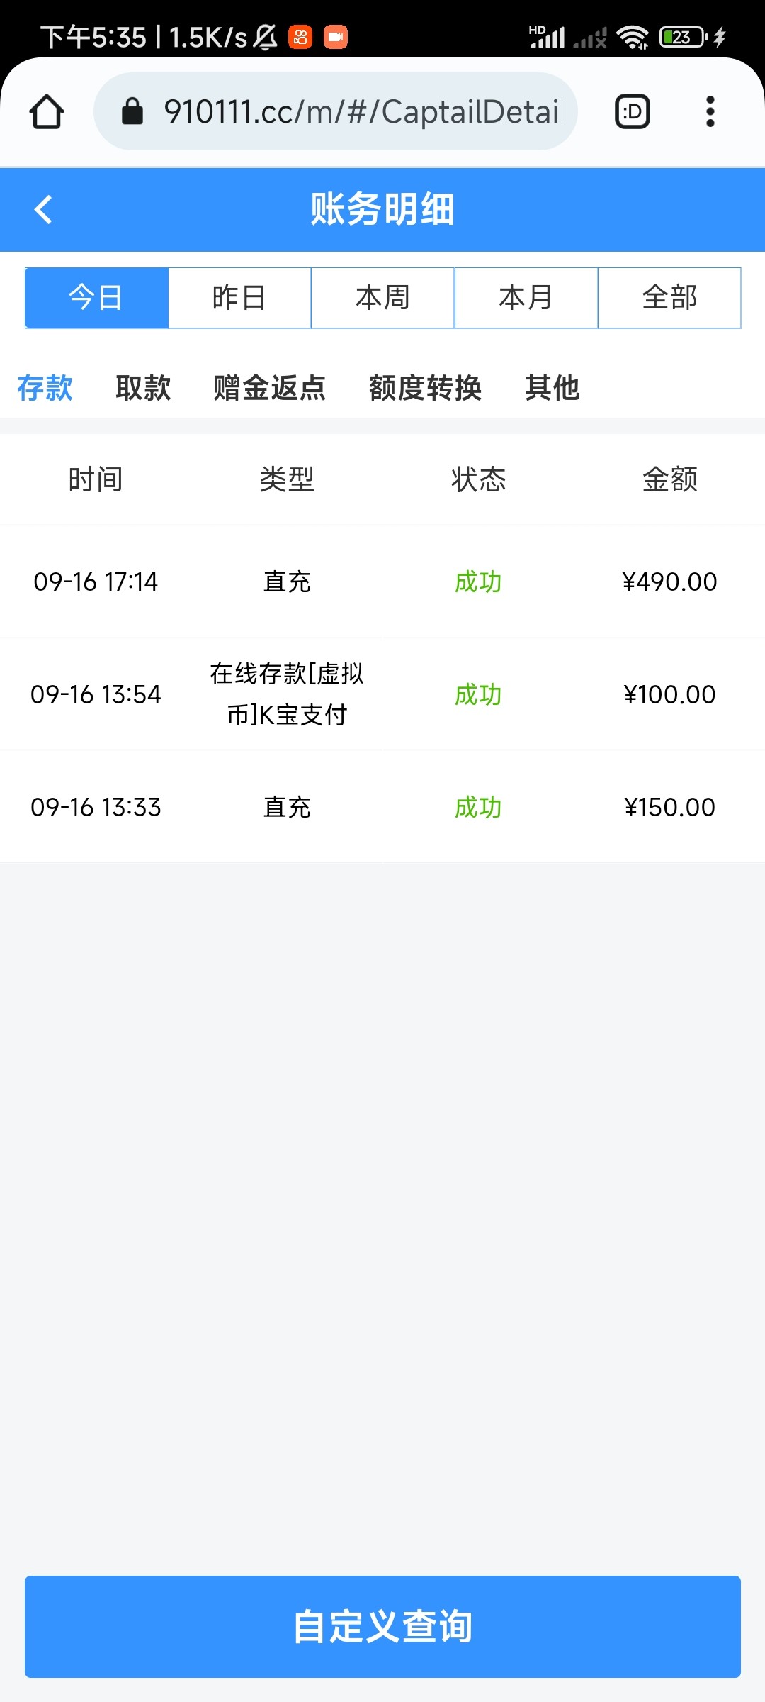Switch to the 赠金返点 tab
The height and width of the screenshot is (1702, 765).
270,388
